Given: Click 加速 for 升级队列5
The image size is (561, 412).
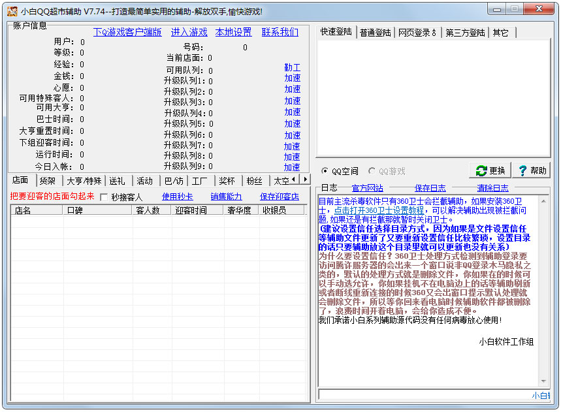Looking at the screenshot, I should (293, 124).
